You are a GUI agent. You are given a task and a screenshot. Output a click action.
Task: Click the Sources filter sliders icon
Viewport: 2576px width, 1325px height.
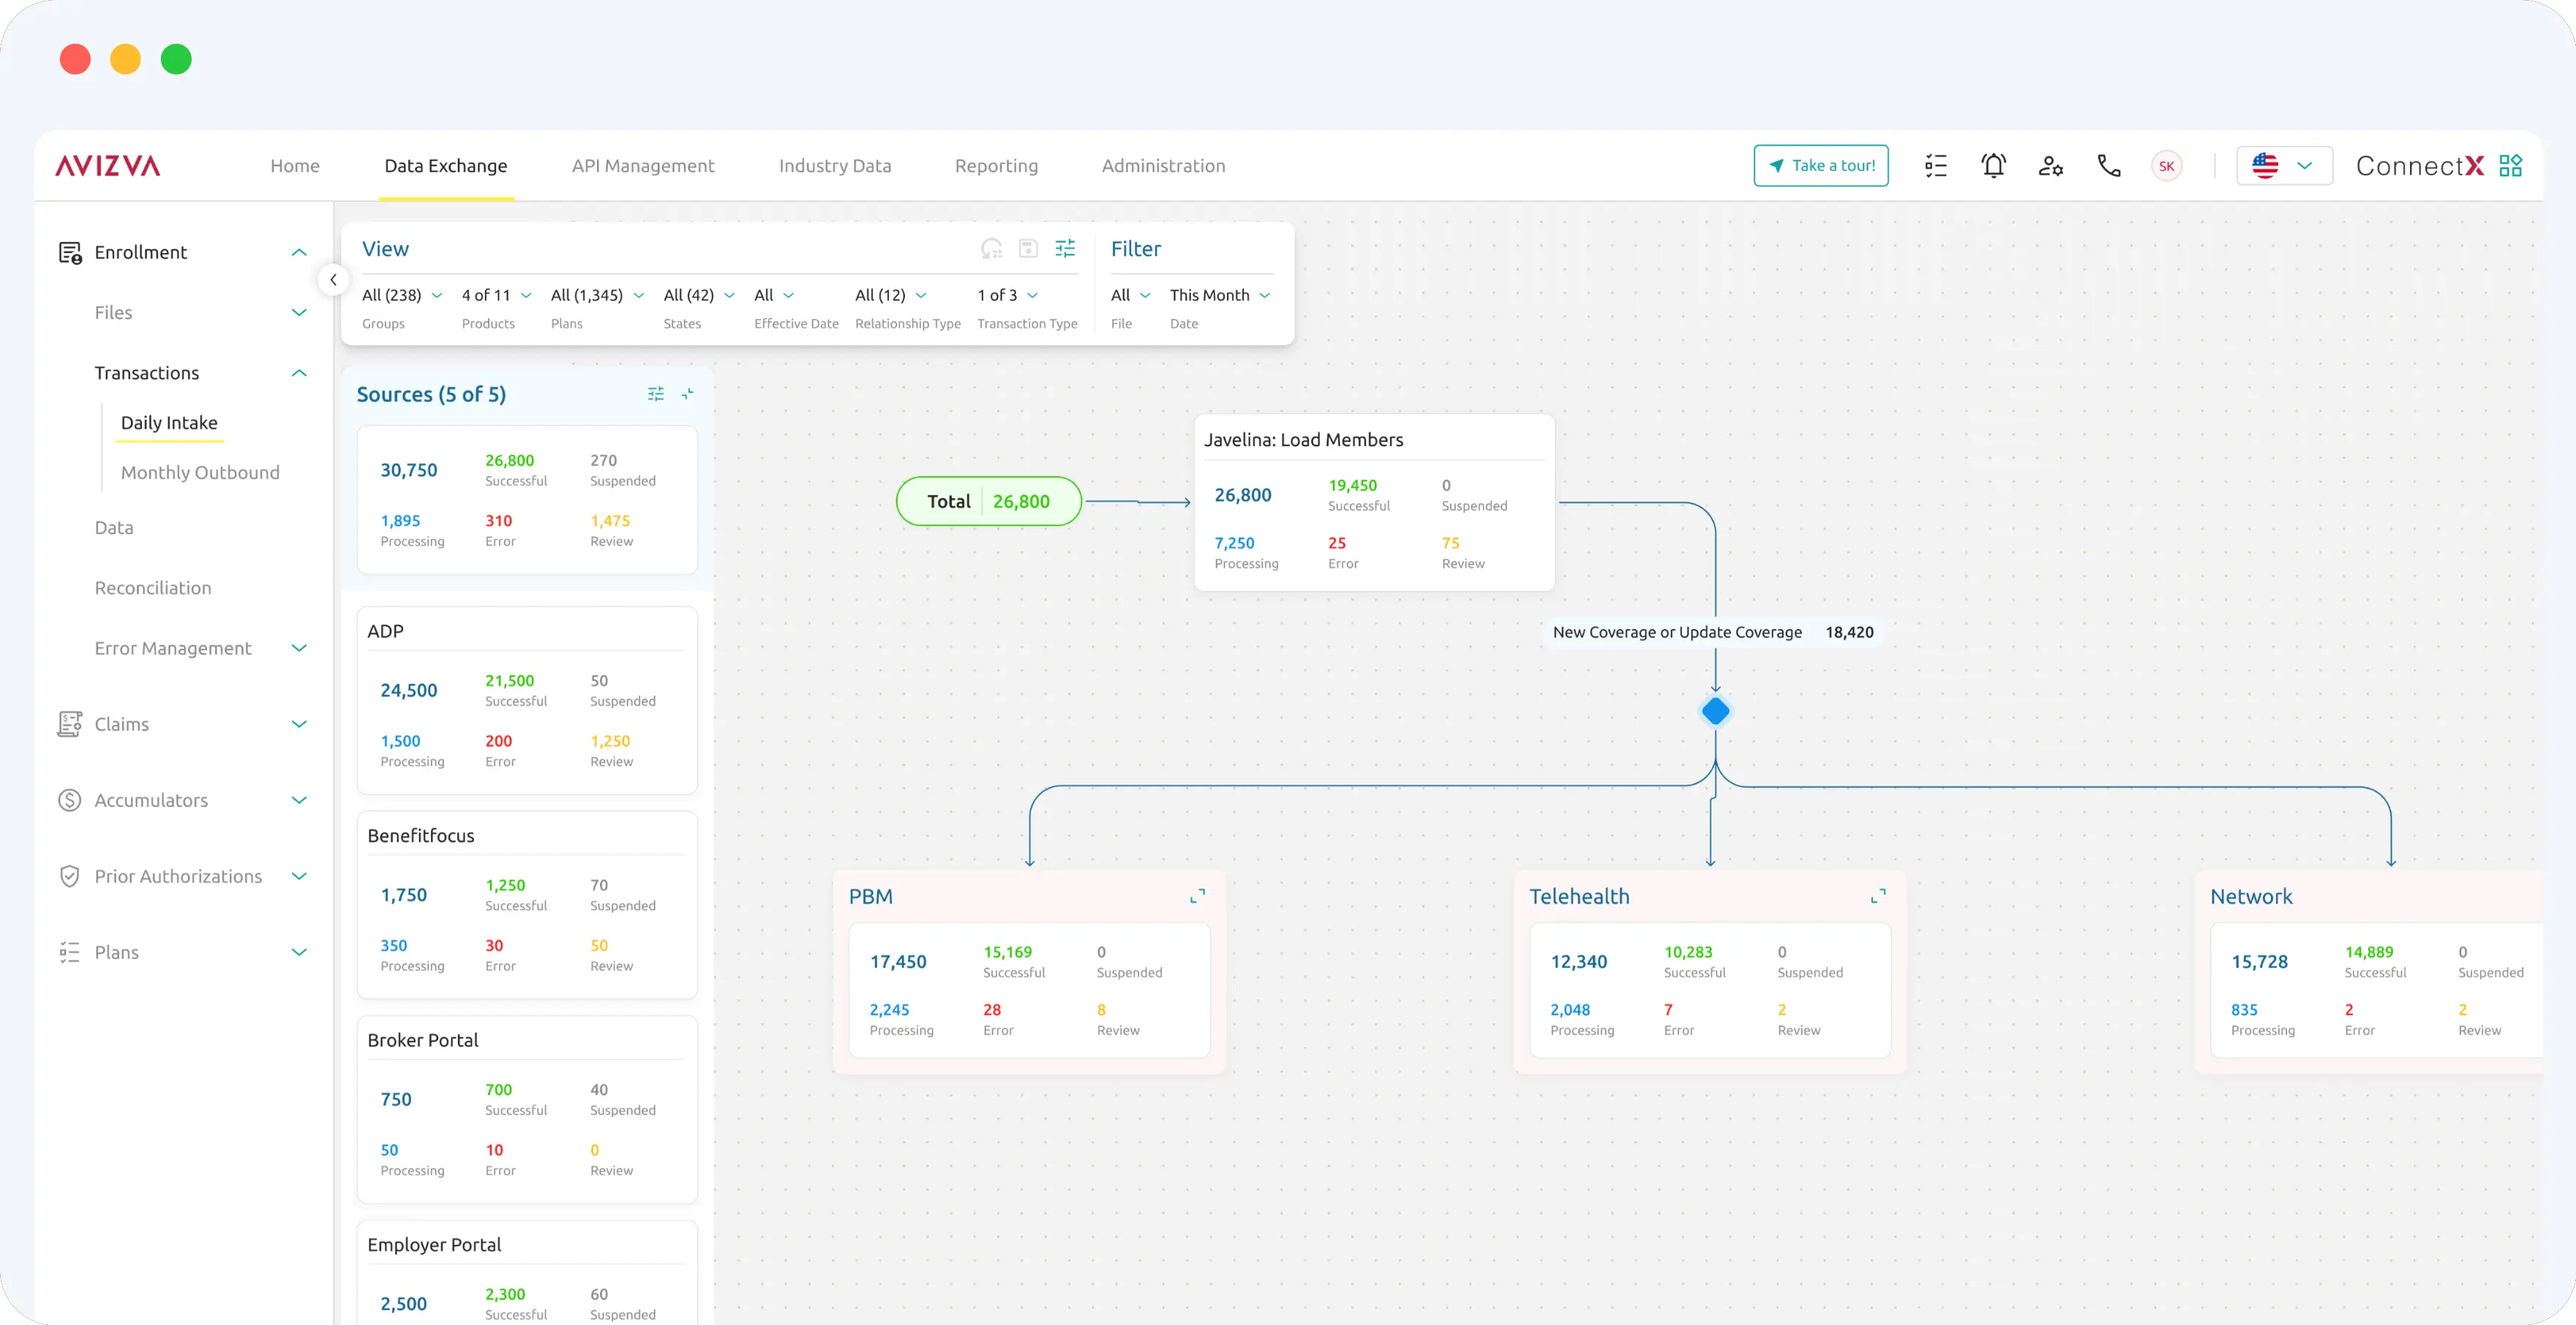[x=656, y=395]
